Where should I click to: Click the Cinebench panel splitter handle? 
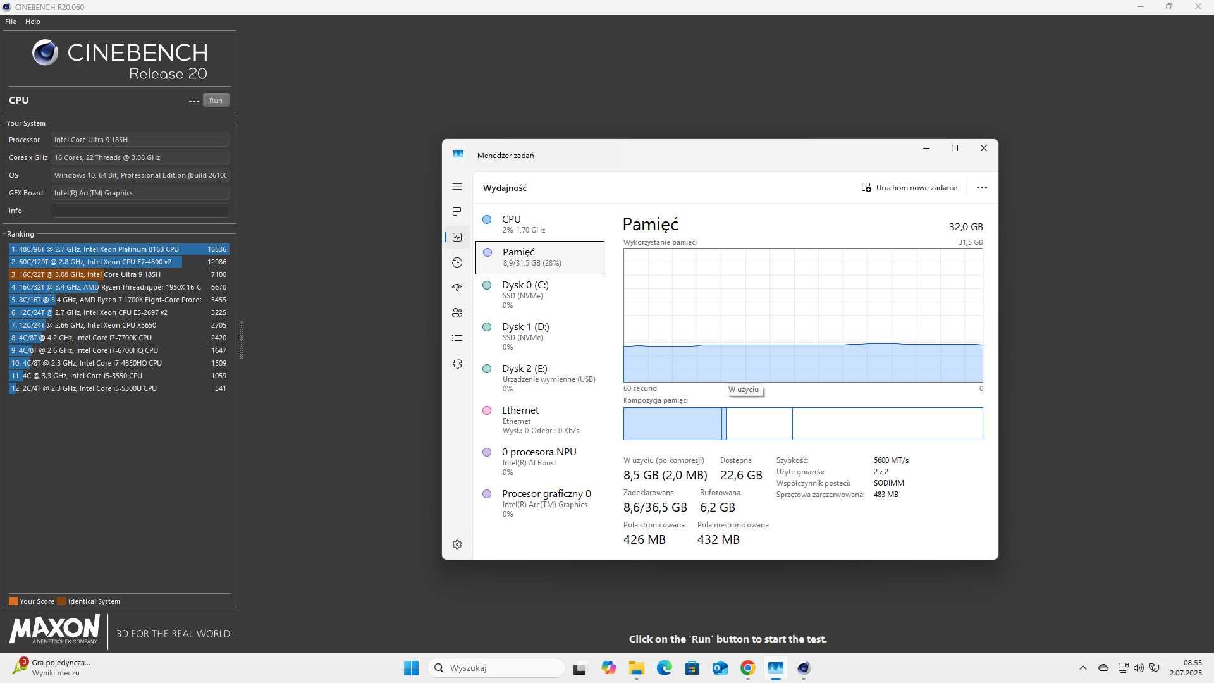(x=242, y=340)
